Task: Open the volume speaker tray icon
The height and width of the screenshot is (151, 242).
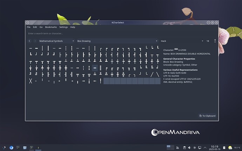Action: tap(189, 147)
